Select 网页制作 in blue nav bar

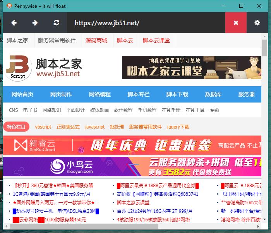pos(61,94)
